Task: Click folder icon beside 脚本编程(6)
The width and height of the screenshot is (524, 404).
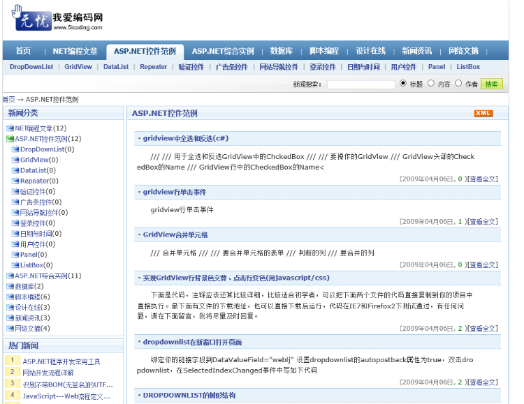Action: coord(10,297)
